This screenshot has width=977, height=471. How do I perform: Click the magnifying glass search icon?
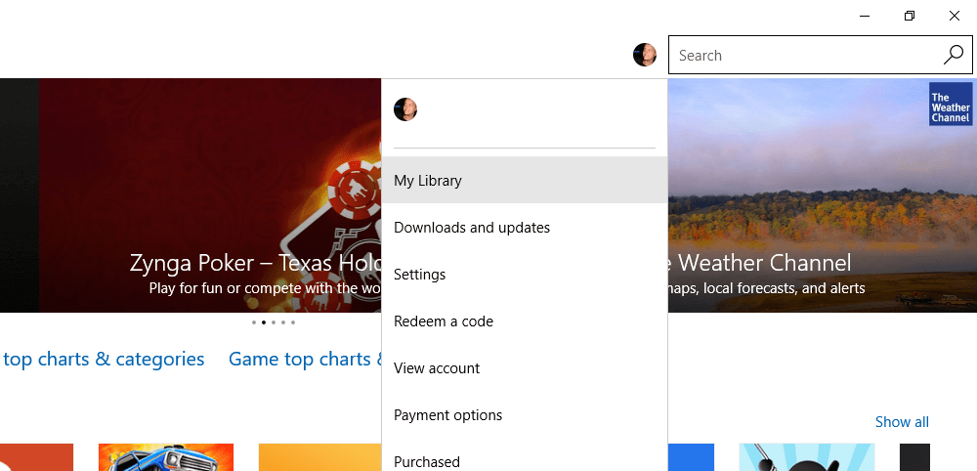(953, 55)
